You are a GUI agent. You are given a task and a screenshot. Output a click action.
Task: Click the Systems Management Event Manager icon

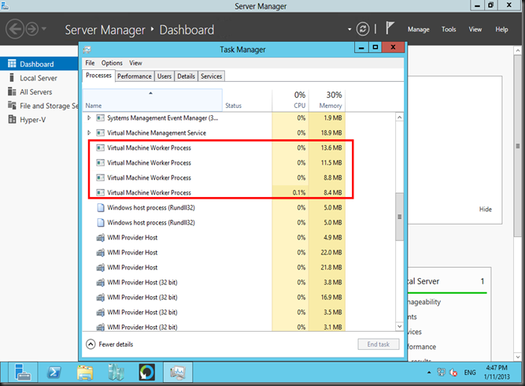coord(100,117)
